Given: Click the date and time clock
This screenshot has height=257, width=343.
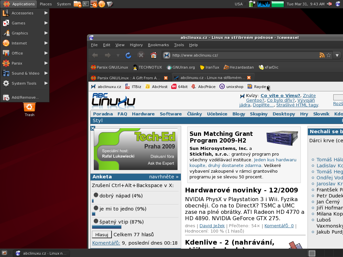Looking at the screenshot, I should [305, 4].
